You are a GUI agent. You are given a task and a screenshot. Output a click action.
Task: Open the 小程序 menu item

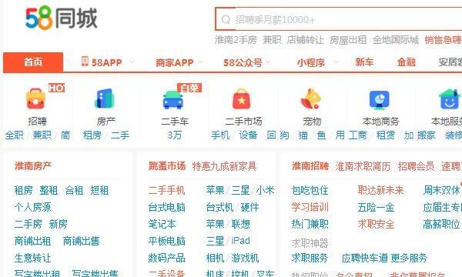311,62
